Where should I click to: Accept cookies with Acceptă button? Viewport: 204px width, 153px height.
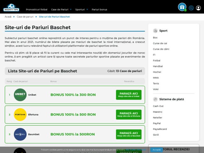coord(157,149)
